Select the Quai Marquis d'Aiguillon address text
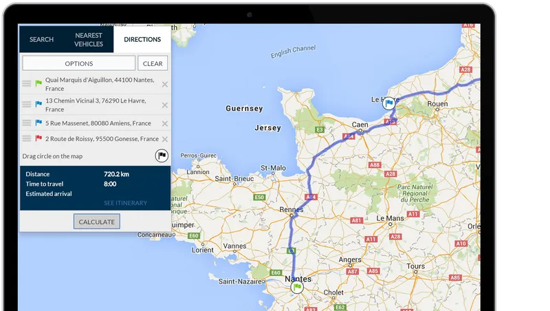 click(100, 84)
